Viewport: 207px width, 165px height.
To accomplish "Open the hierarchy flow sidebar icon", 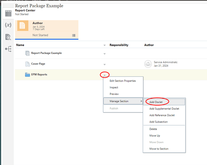I will click(8, 49).
